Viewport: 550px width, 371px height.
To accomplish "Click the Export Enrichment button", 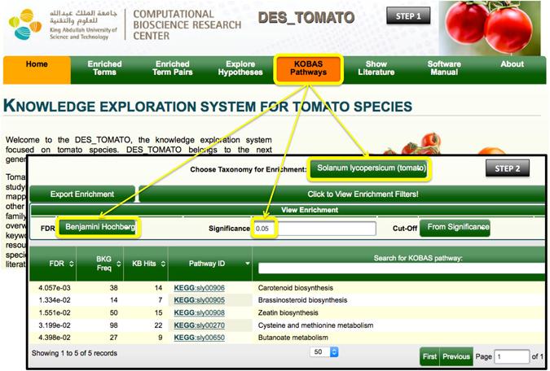I will tap(82, 194).
